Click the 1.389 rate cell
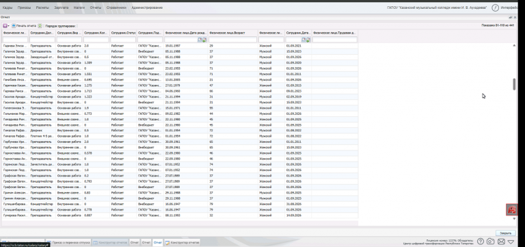 point(96,62)
